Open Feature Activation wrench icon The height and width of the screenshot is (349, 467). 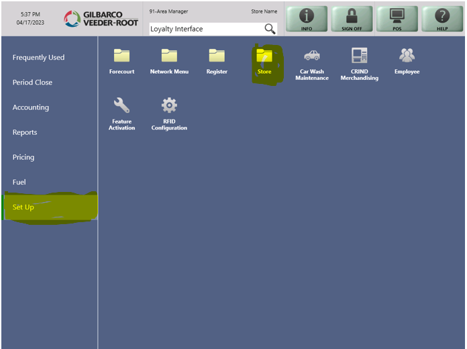tap(121, 106)
